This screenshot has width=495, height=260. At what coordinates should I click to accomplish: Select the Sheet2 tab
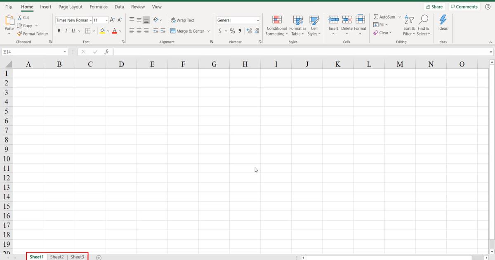57,257
